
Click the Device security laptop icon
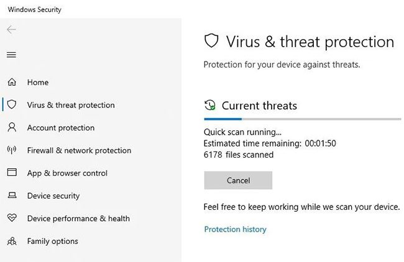click(x=12, y=196)
